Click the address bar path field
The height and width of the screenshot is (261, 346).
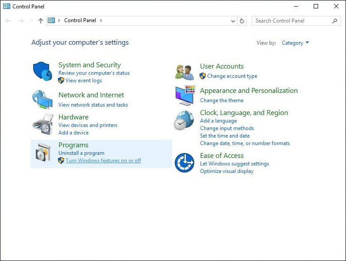[141, 21]
